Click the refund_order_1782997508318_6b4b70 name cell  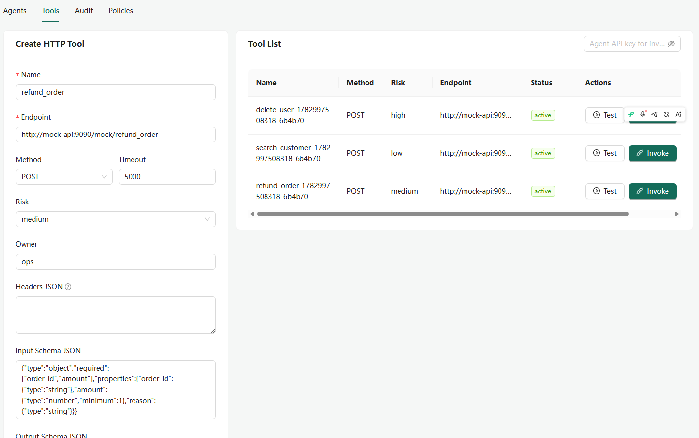[293, 191]
